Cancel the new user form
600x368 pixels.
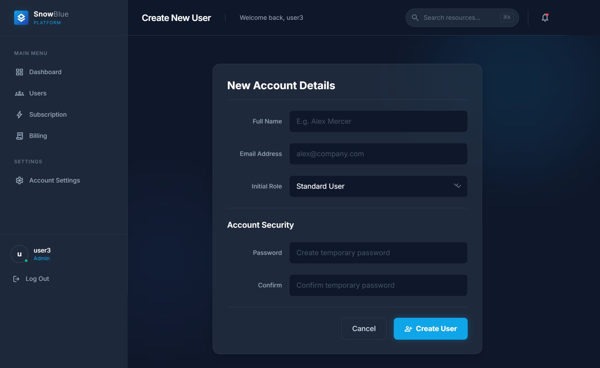364,329
